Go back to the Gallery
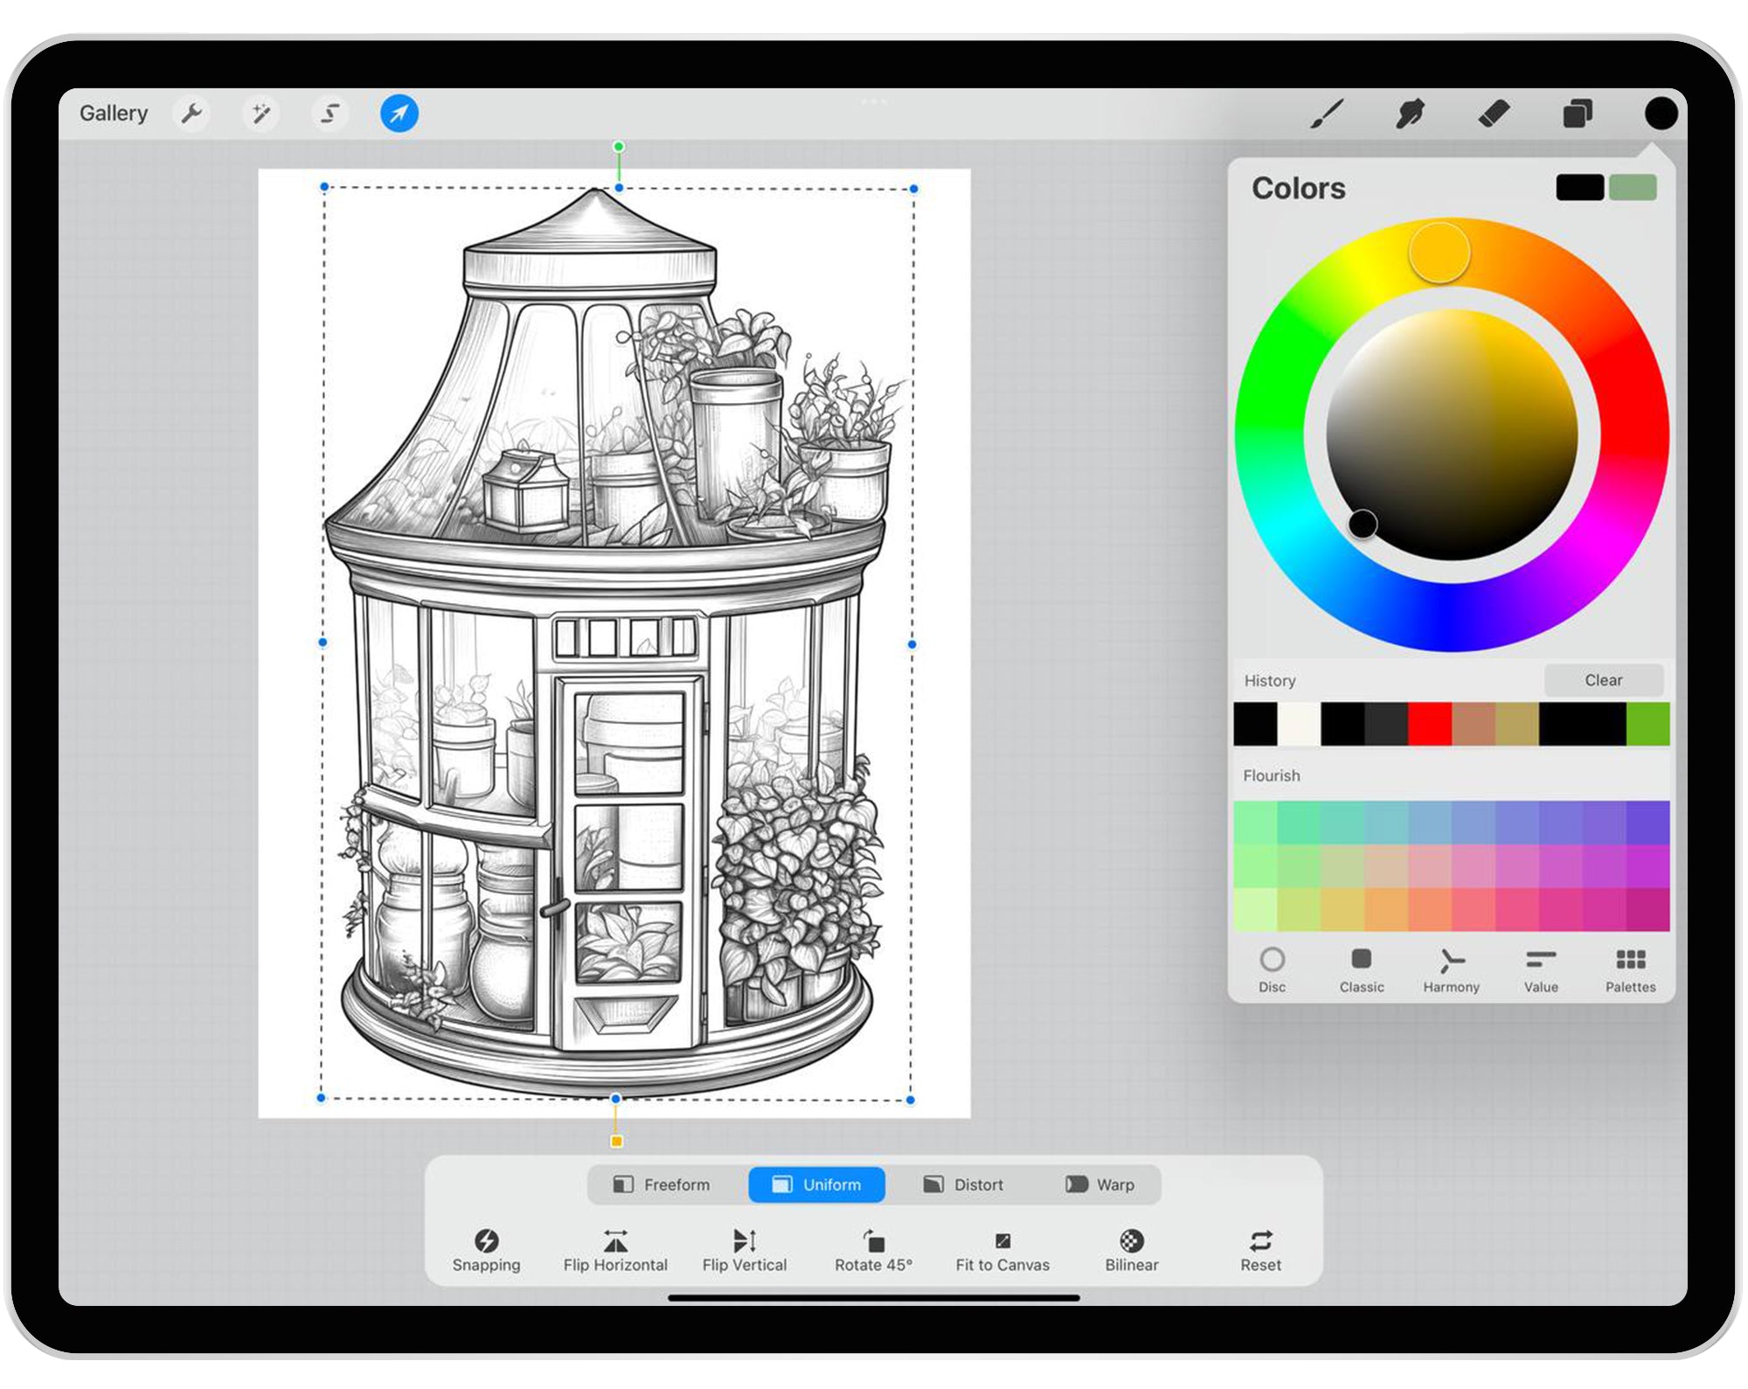Viewport: 1748px width, 1389px height. pyautogui.click(x=114, y=114)
